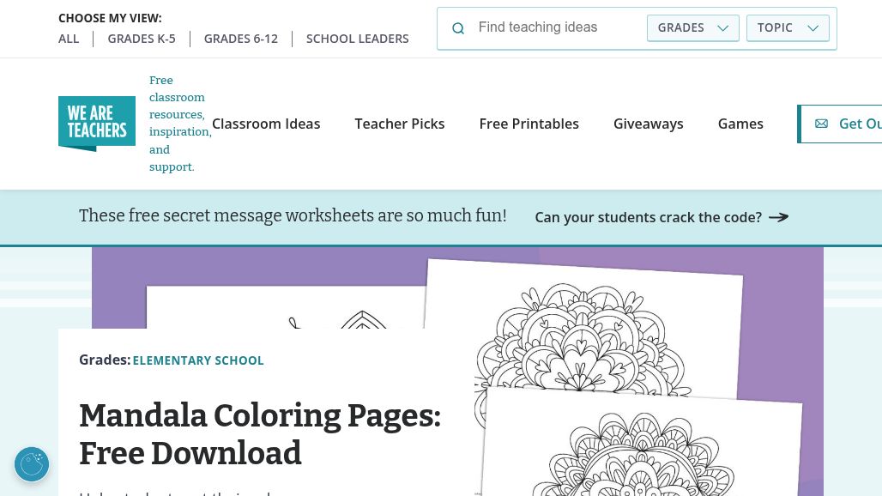Open the ELEMENTARY SCHOOL grade link
This screenshot has width=882, height=496.
coord(198,360)
